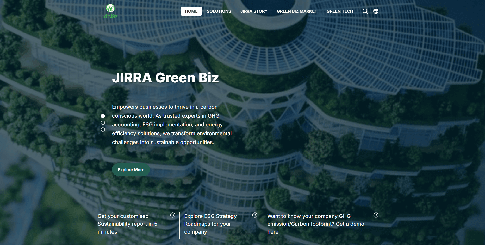Click the 'JIRRA Green Biz' heading
Viewport: 485px width, 245px height.
tap(165, 78)
